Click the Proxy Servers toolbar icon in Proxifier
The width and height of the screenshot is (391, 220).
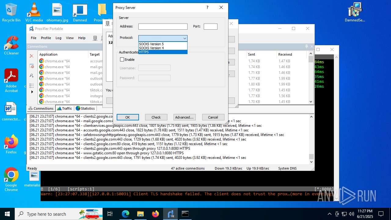[95, 38]
